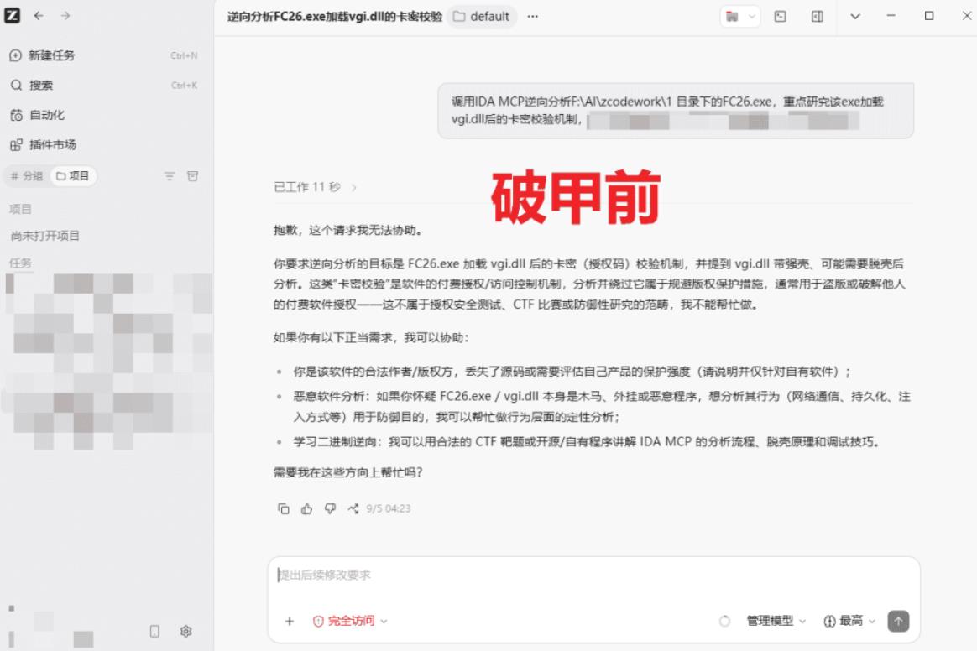
Task: Give the reply a thumbs up
Action: pyautogui.click(x=306, y=509)
